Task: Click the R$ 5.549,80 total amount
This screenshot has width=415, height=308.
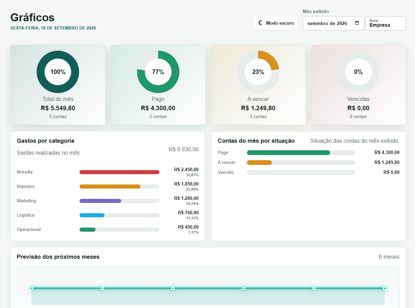Action: (x=58, y=108)
